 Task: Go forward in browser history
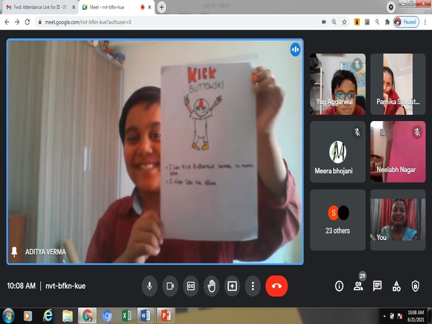tap(17, 22)
